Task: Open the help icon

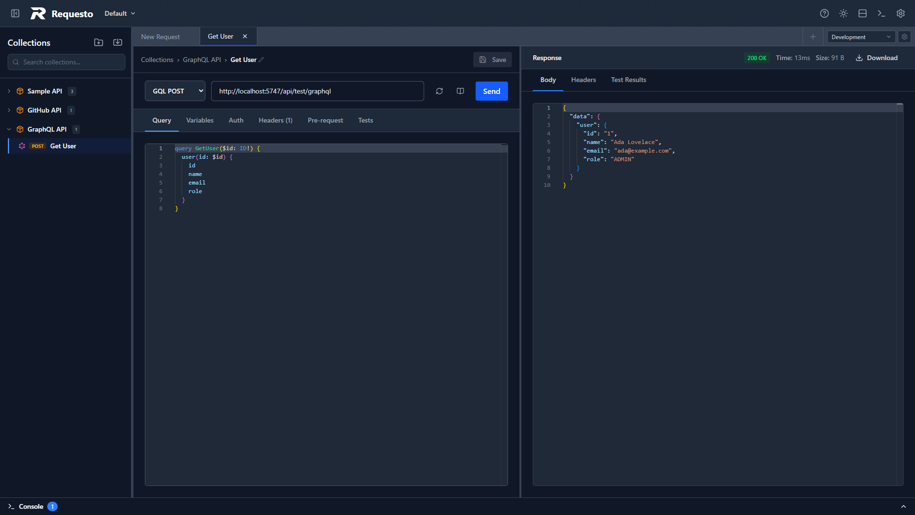Action: click(824, 13)
